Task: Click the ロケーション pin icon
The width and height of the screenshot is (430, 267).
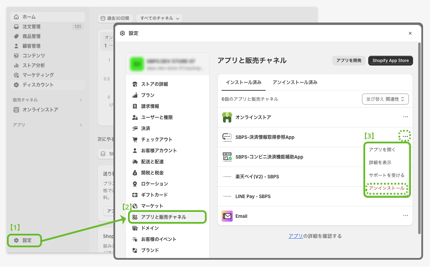Action: (135, 184)
